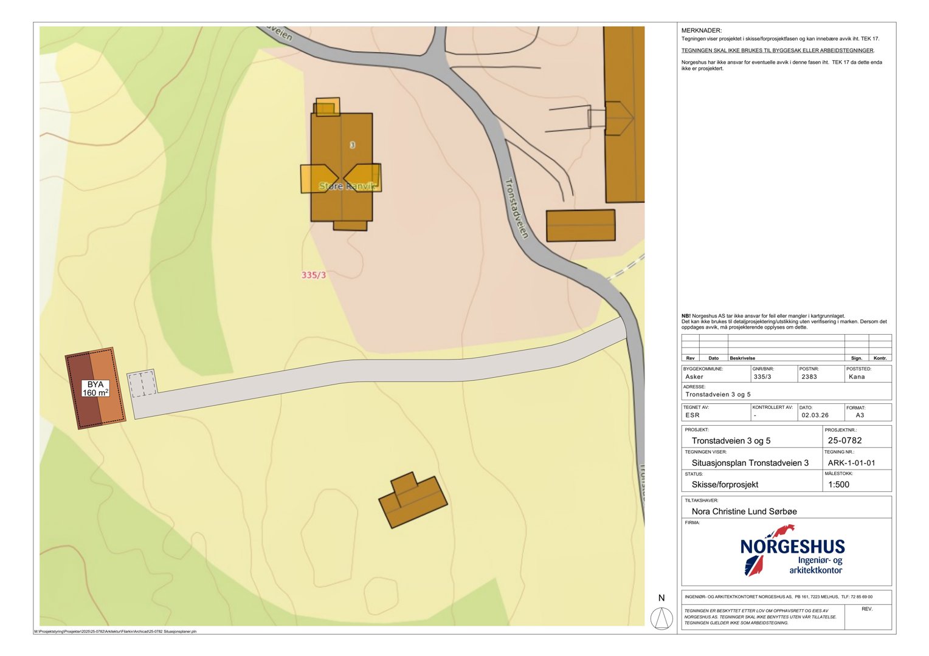This screenshot has height=656, width=929.
Task: Click the dashed parking space outline
Action: 142,383
